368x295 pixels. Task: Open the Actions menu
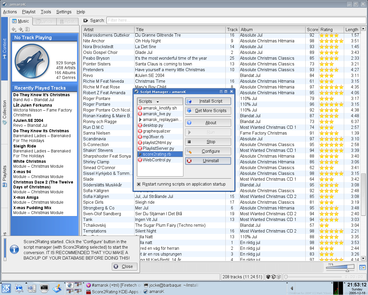10,12
